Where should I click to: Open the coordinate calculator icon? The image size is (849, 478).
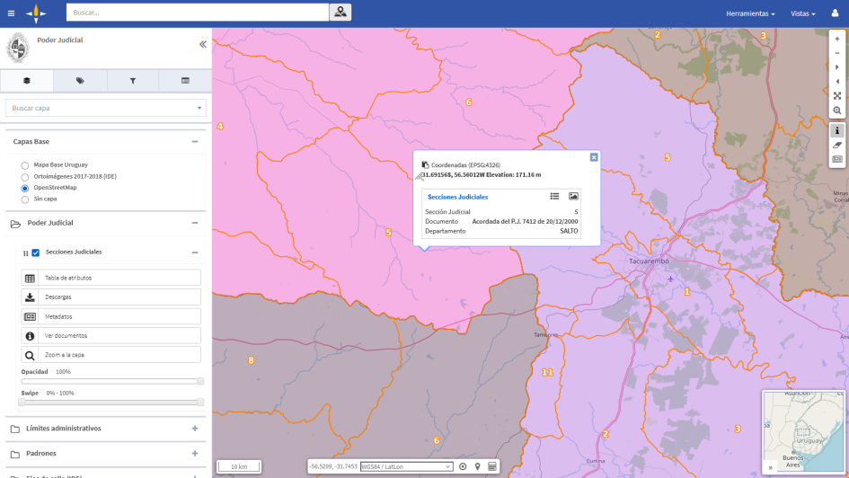pyautogui.click(x=492, y=466)
